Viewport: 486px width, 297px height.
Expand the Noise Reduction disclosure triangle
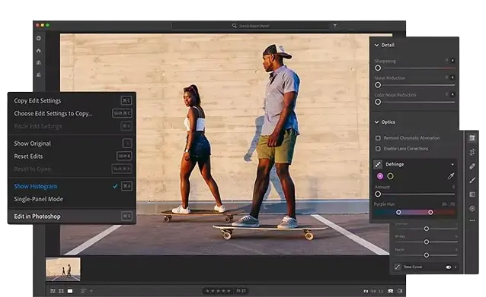tap(452, 77)
